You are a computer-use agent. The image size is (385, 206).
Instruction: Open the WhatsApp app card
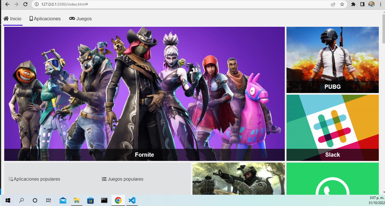tap(333, 179)
